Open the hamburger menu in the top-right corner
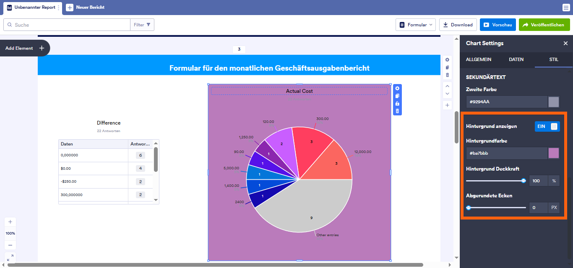573x268 pixels. pyautogui.click(x=565, y=7)
